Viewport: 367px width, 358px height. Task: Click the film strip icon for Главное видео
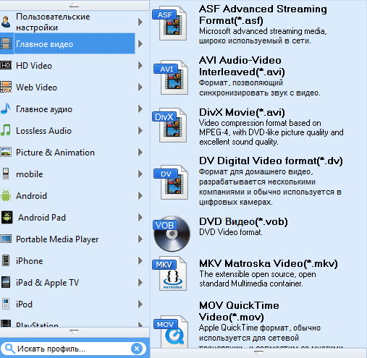(x=6, y=44)
